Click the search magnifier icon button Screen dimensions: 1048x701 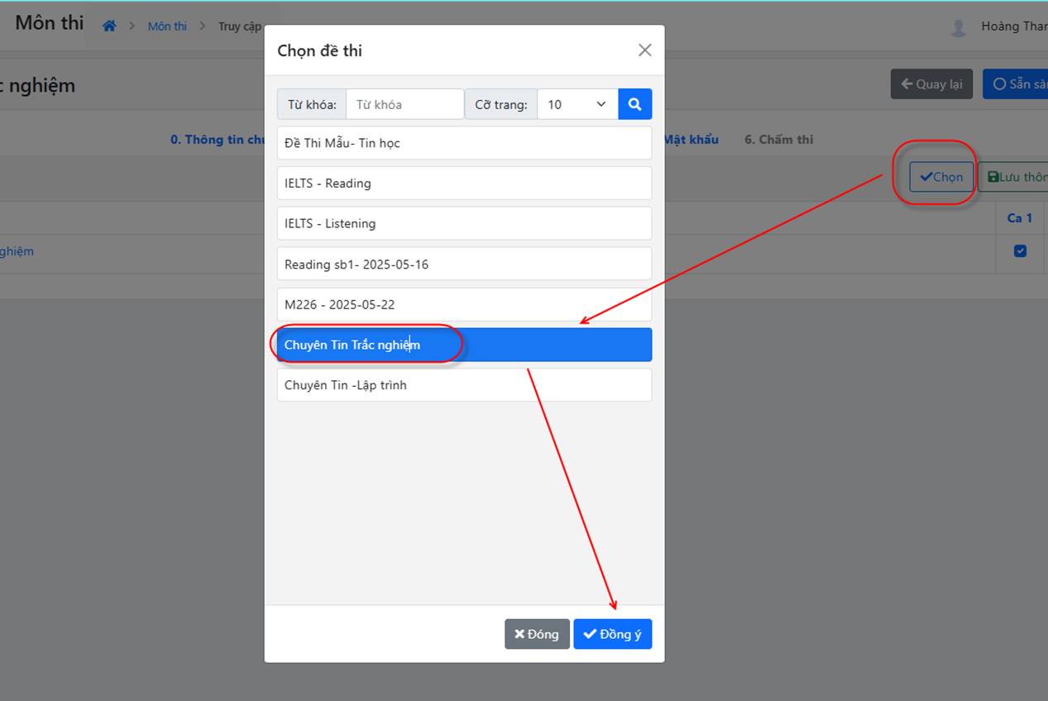[x=634, y=104]
